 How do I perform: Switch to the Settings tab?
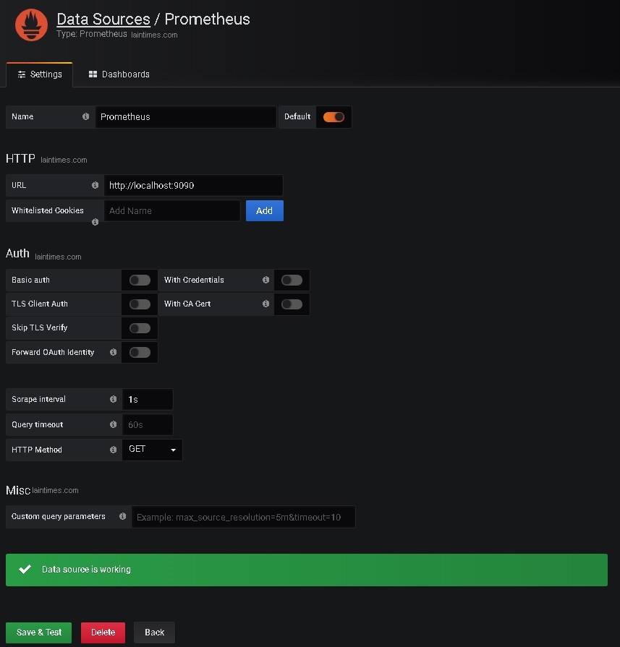(40, 74)
